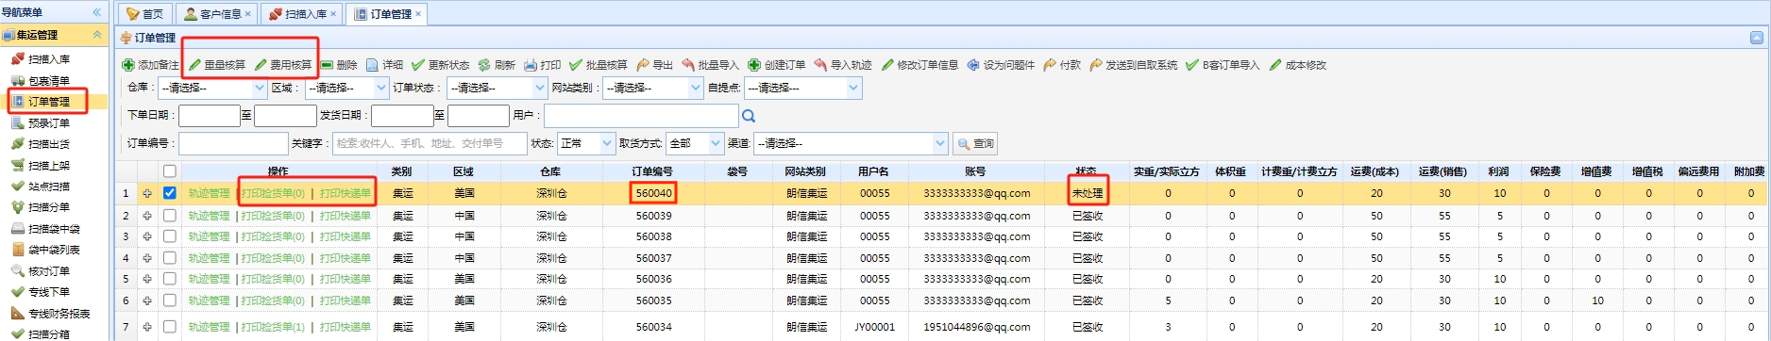1771x341 pixels.
Task: Click the 付款 payment toolbar button
Action: point(1062,65)
